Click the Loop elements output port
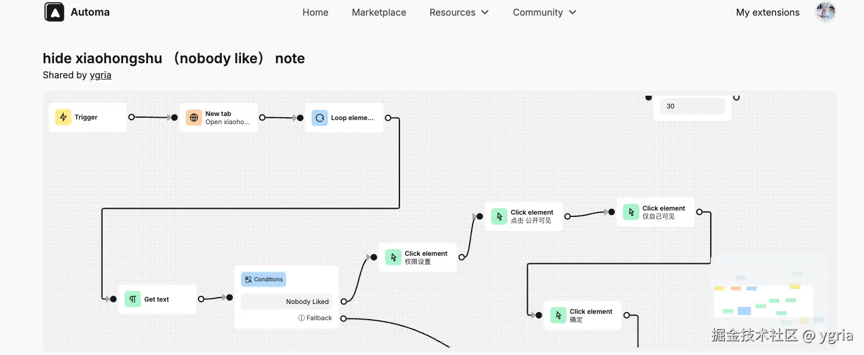The width and height of the screenshot is (864, 355). 388,118
